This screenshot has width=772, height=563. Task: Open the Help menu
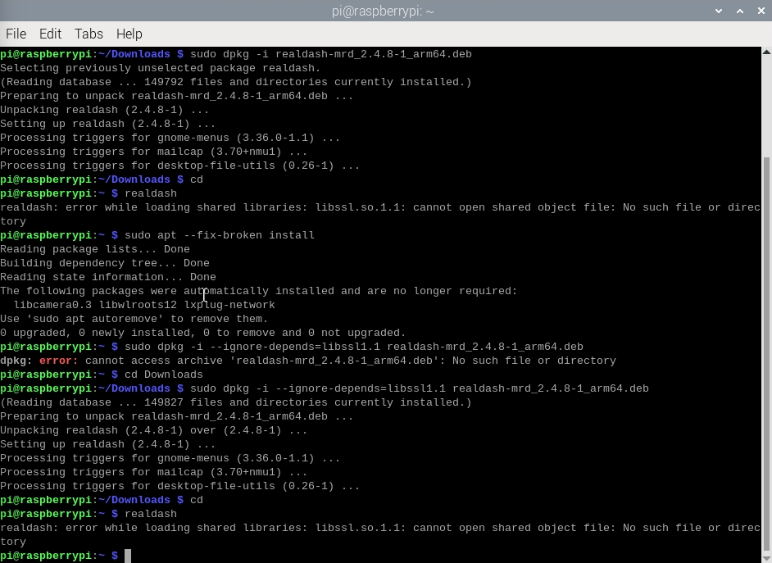129,34
